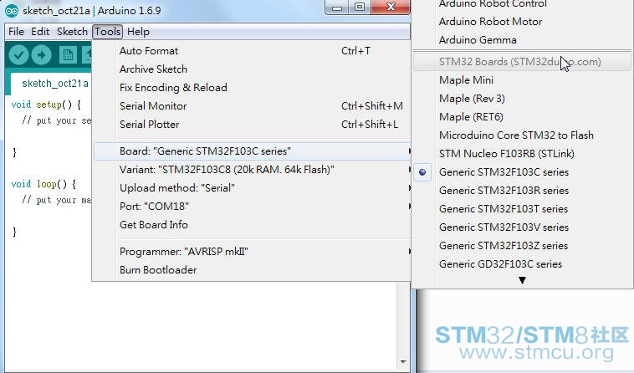The width and height of the screenshot is (634, 373).
Task: Open the Upload method Serial submenu
Action: pos(253,188)
